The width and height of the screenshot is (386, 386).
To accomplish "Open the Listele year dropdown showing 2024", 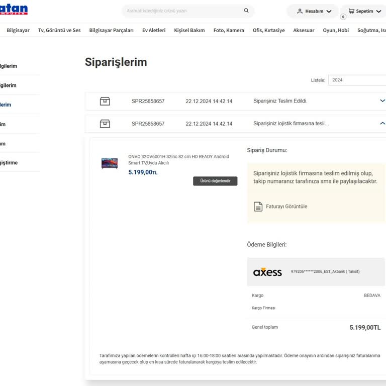I will [x=357, y=80].
